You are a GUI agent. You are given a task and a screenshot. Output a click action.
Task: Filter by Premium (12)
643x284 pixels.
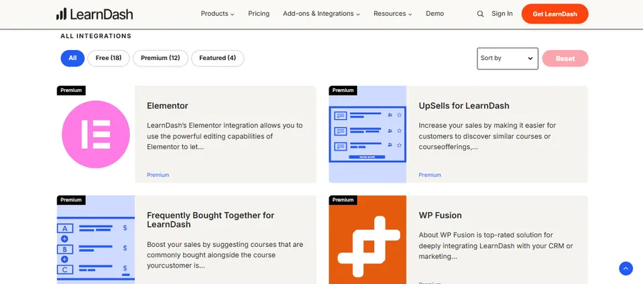coord(160,59)
